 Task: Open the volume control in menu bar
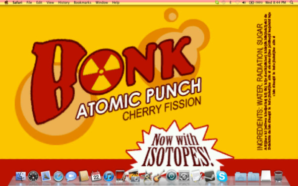point(244,3)
